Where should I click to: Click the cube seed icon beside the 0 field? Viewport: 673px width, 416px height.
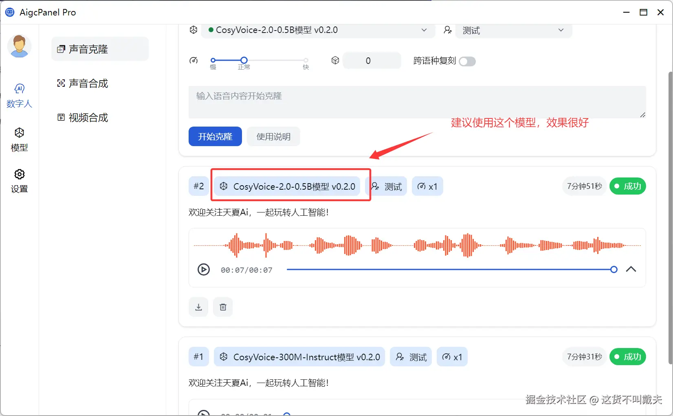335,61
